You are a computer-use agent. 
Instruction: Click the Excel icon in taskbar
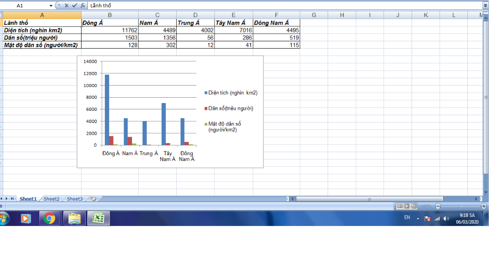pos(99,219)
